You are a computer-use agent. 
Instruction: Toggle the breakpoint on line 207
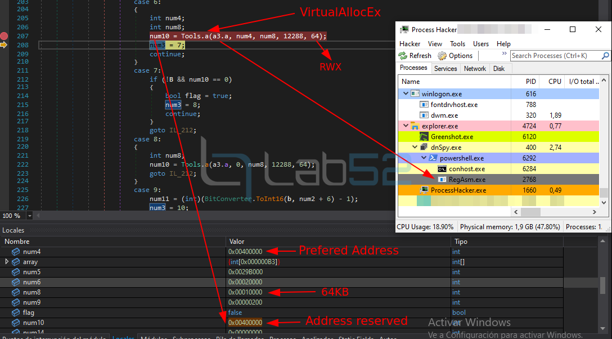4,36
